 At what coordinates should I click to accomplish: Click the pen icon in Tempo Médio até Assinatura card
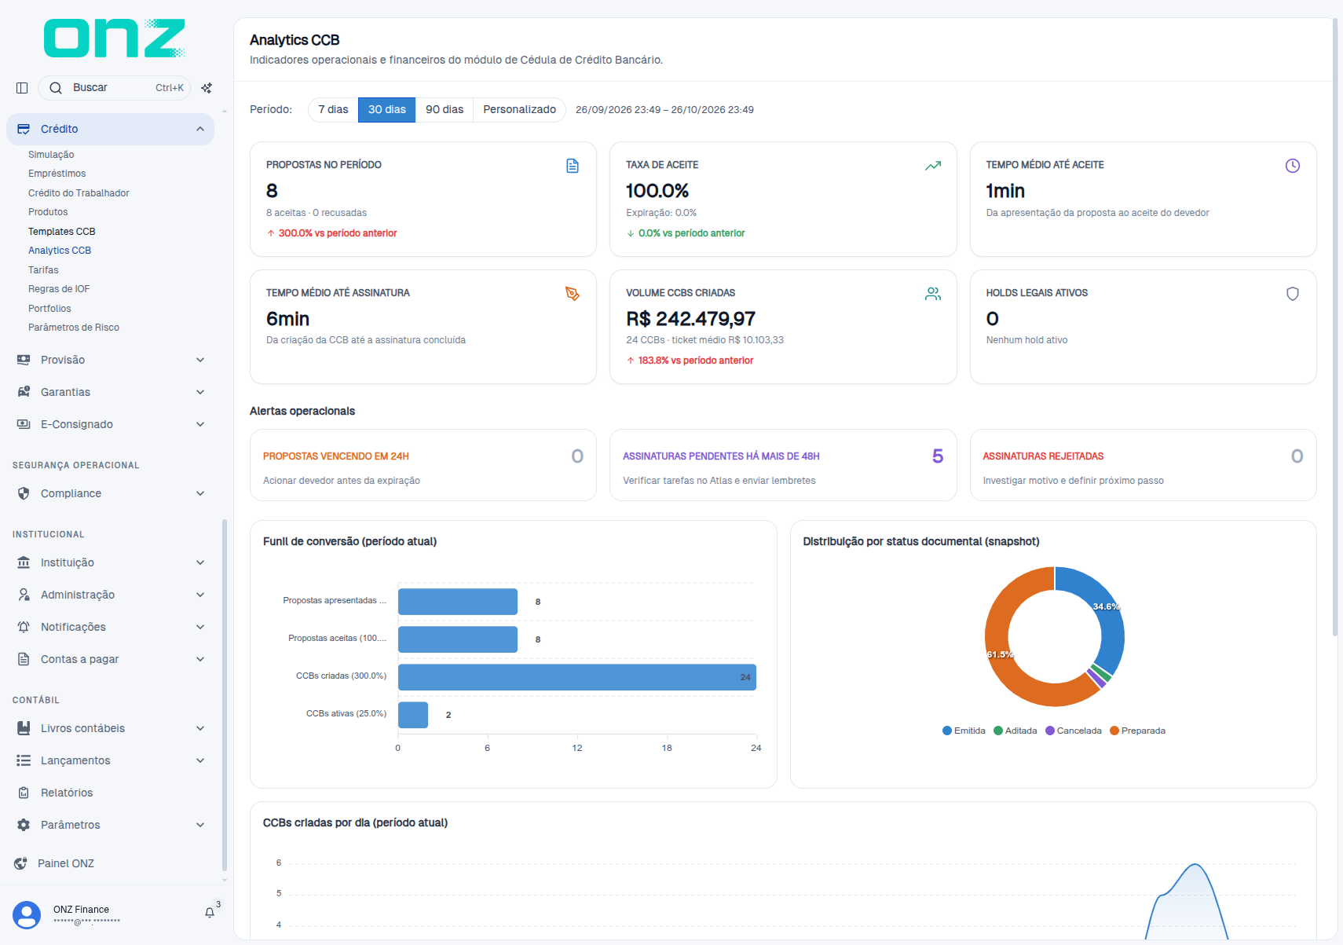click(573, 294)
